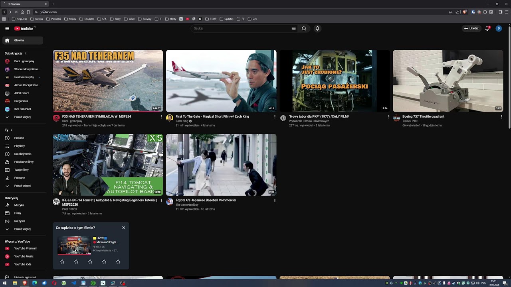
Task: Open the twotonemurphy subscription channel
Action: click(23, 77)
